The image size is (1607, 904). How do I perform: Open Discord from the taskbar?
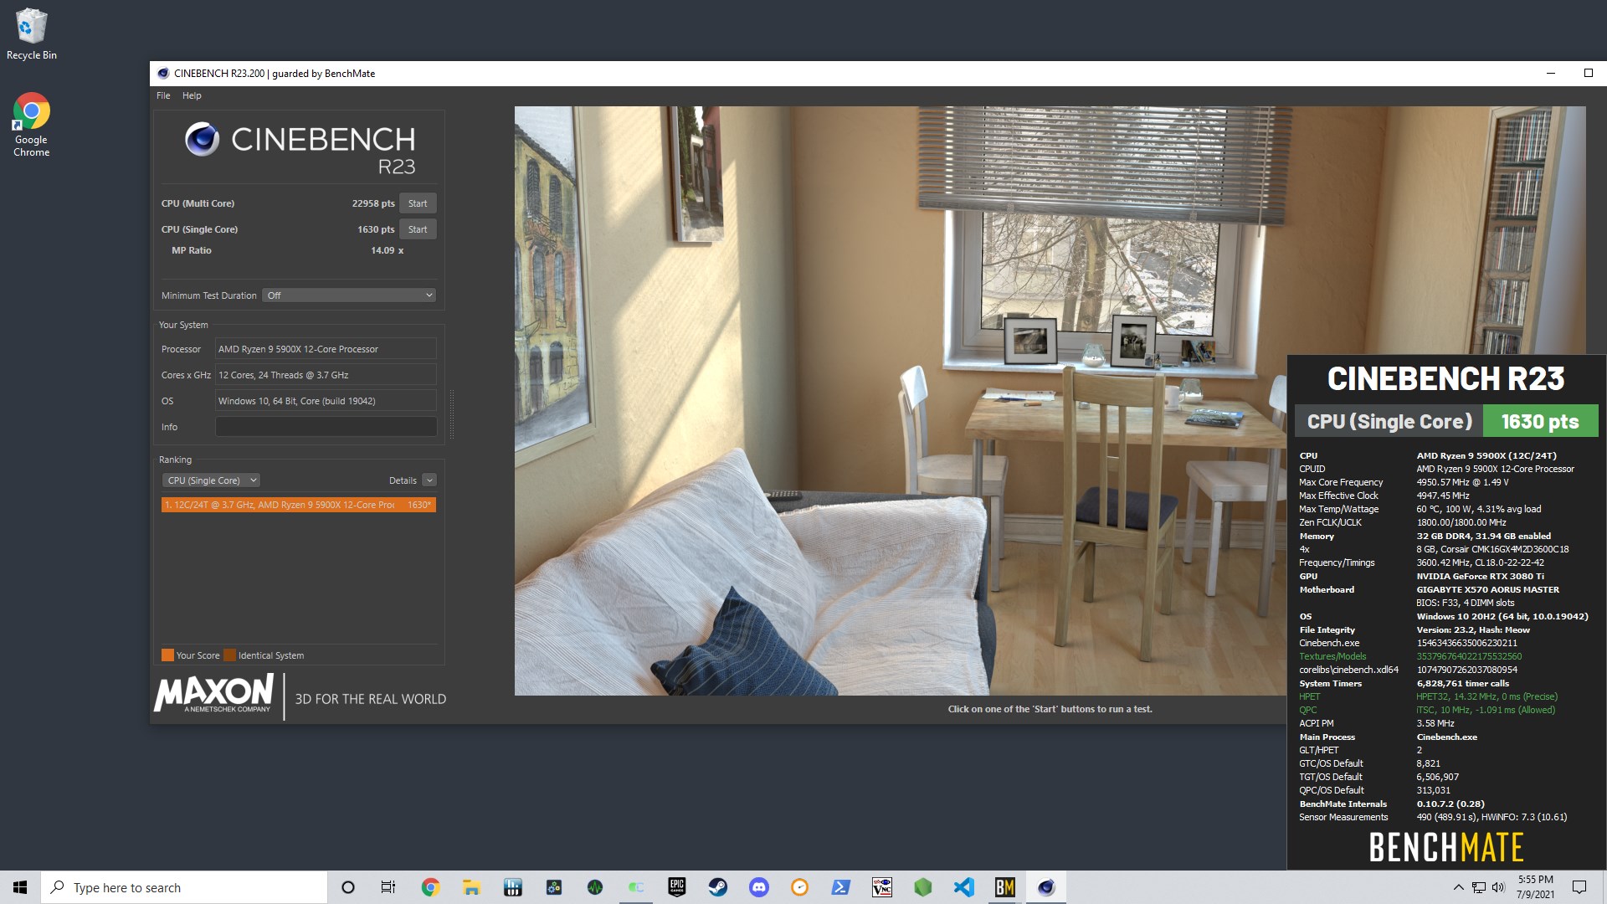(x=759, y=887)
